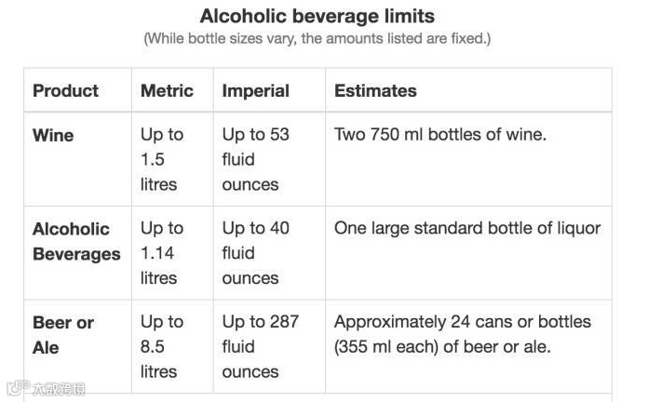This screenshot has width=648, height=402.
Task: Click the bottle sizes vary subtitle
Action: (317, 38)
